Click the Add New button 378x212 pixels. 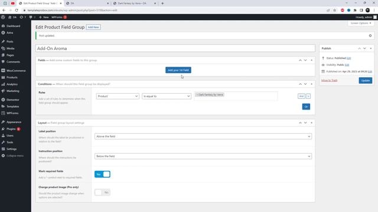[93, 27]
